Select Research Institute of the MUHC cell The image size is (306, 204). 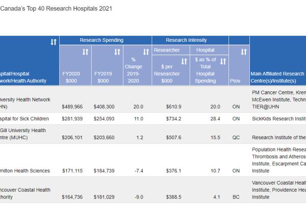[x=279, y=138]
